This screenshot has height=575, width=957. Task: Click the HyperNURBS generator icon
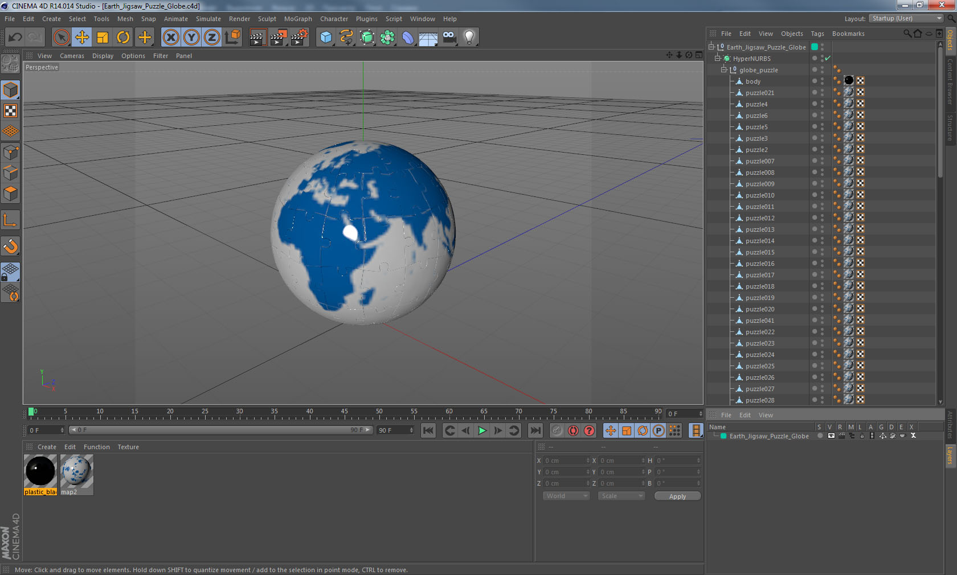(x=367, y=38)
